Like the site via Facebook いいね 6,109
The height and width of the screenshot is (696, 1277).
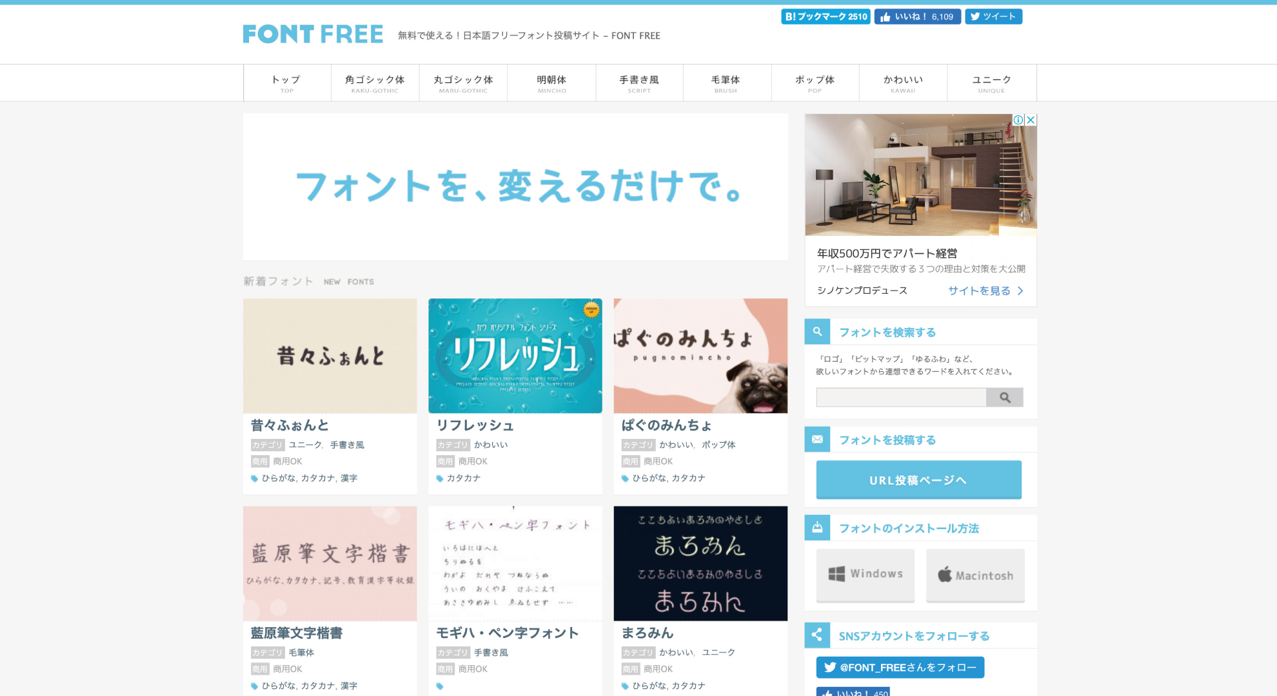point(917,17)
